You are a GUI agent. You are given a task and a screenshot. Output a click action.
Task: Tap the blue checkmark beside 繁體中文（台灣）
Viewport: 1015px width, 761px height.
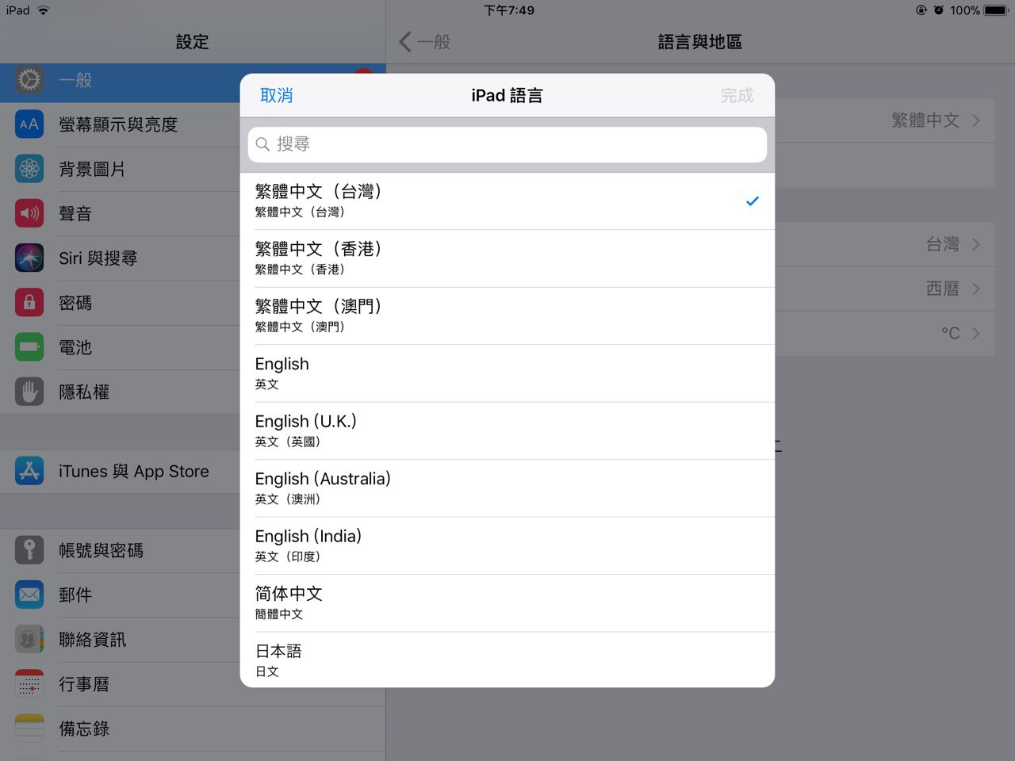point(753,201)
